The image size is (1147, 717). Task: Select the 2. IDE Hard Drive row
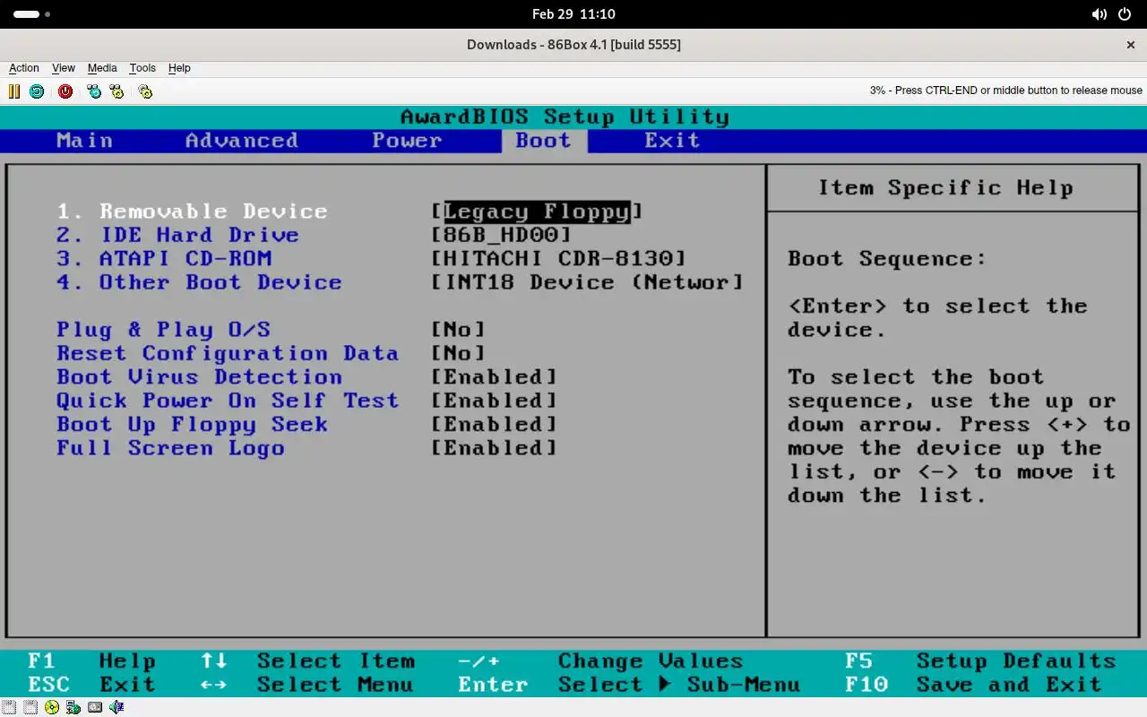(x=177, y=235)
